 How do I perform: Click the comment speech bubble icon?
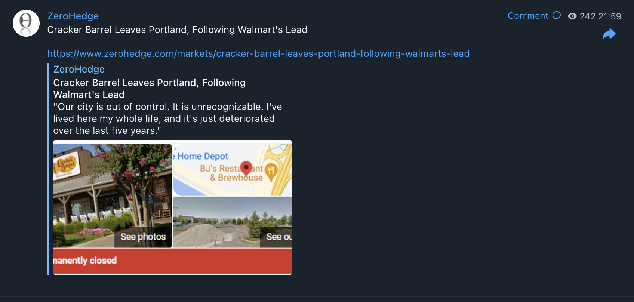click(x=557, y=15)
